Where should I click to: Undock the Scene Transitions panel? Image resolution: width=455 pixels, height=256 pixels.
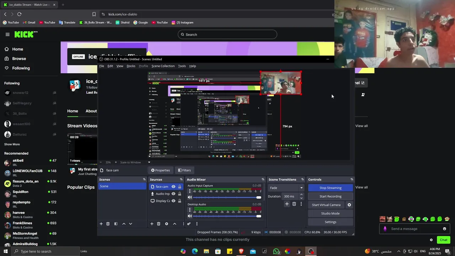coord(303,180)
